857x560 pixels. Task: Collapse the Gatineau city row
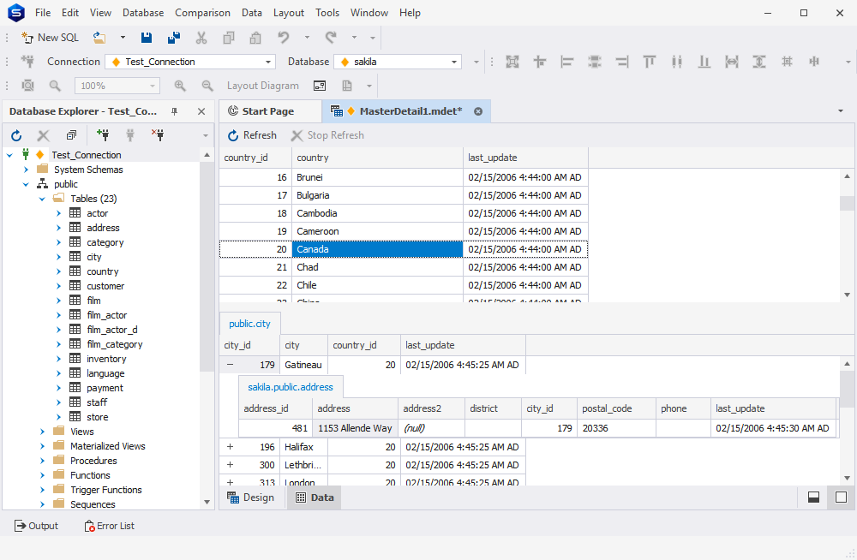tap(230, 365)
